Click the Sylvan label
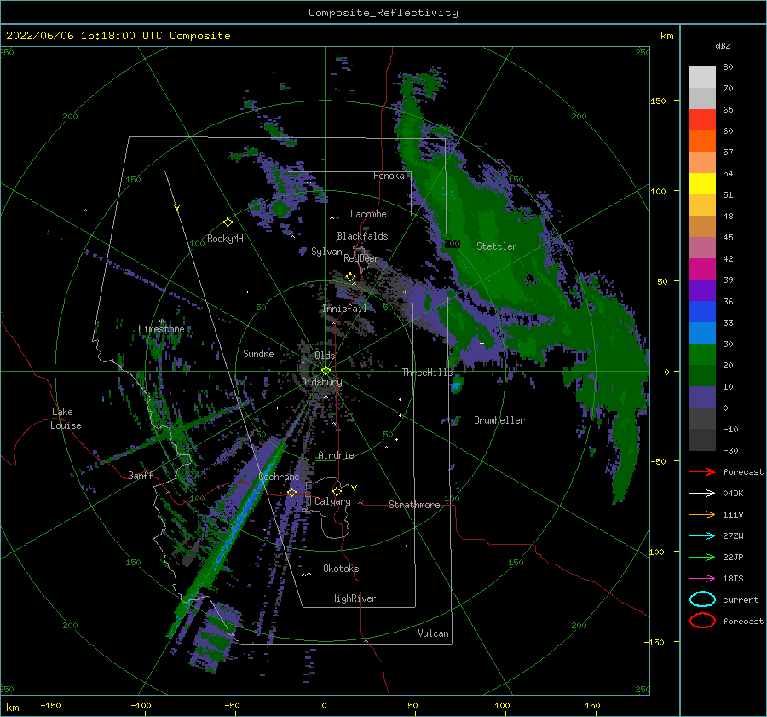This screenshot has height=717, width=767. point(326,252)
